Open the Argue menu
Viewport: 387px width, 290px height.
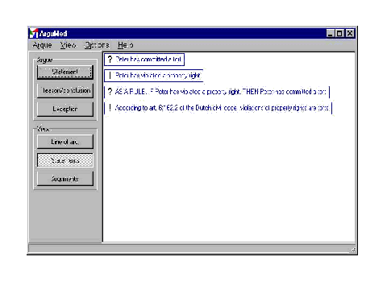[42, 45]
